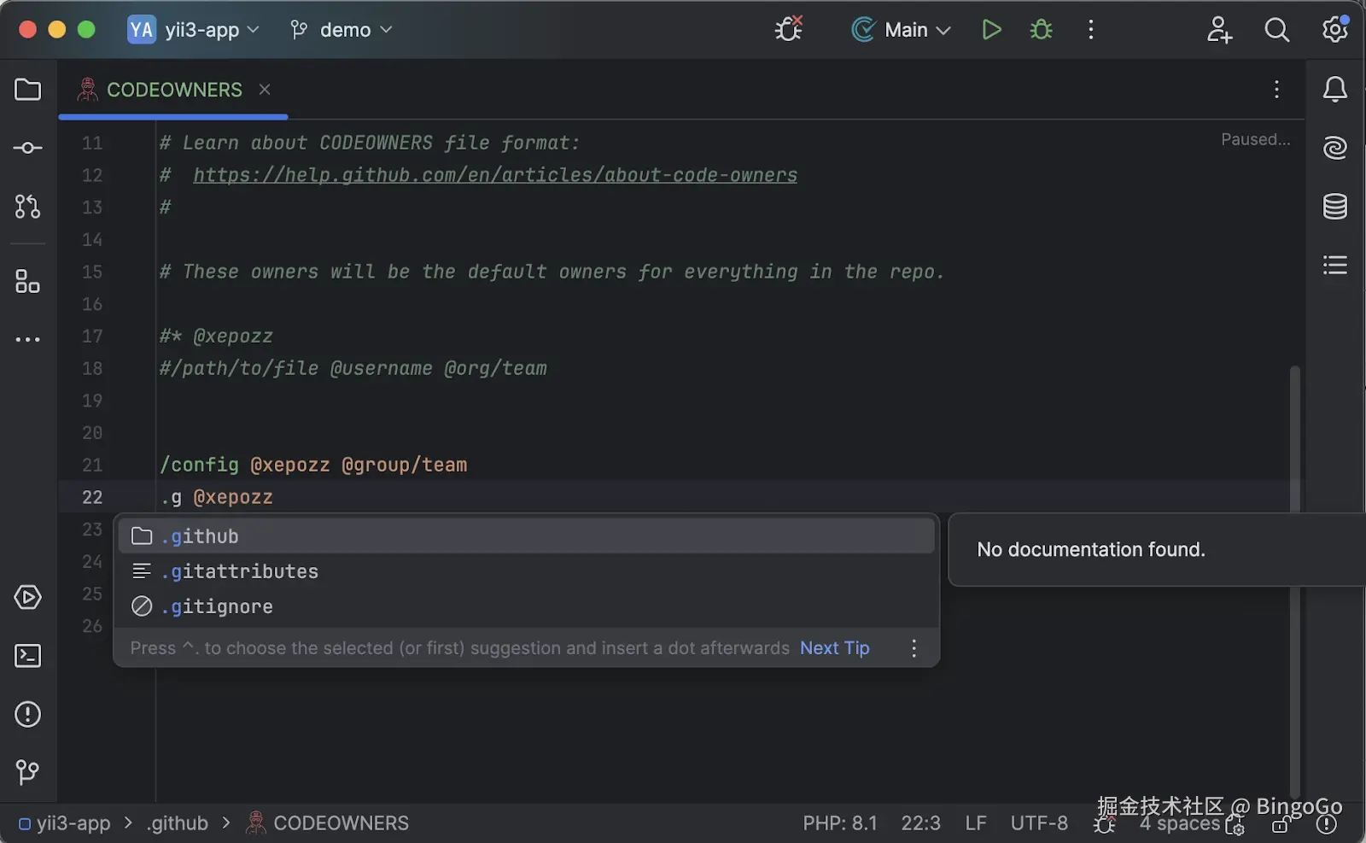Screen dimensions: 1366x843
Task: Select .gitignore from the completion popup
Action: pos(216,606)
